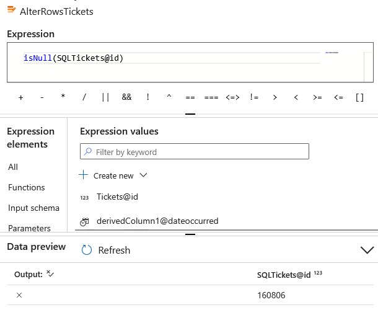Click the Refresh data preview icon
Viewport: 378px width, 328px height.
coord(87,250)
